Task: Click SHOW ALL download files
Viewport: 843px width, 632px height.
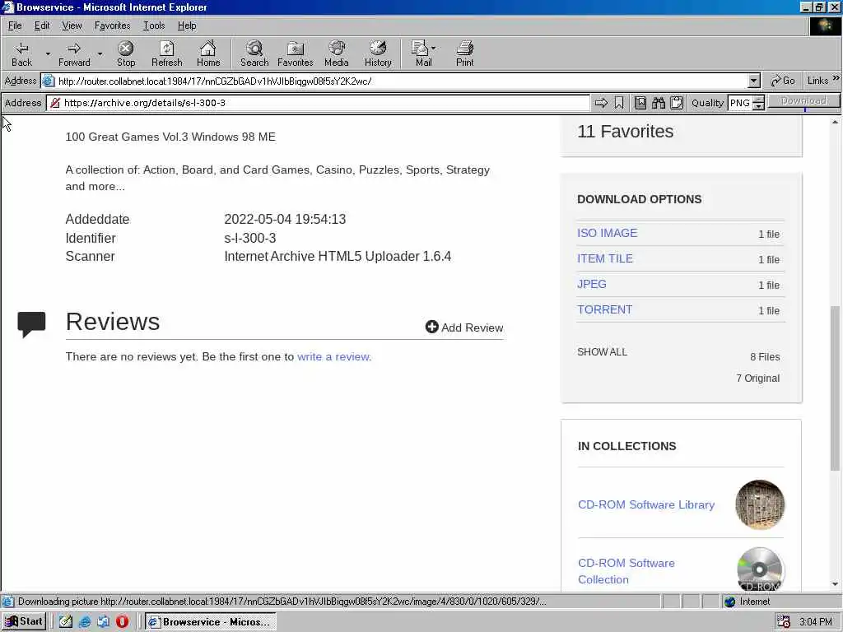Action: coord(602,352)
